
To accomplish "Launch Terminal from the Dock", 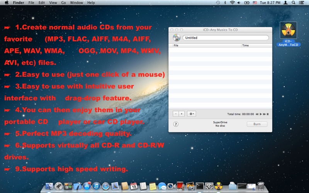I will 200,186.
